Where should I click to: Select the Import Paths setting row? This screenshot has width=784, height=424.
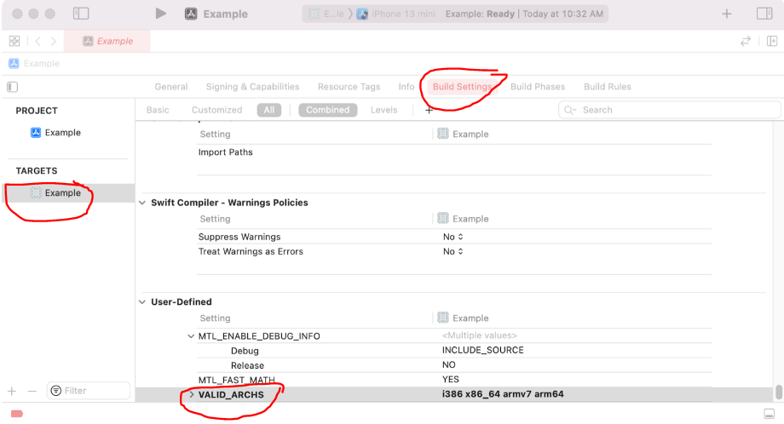coord(454,152)
